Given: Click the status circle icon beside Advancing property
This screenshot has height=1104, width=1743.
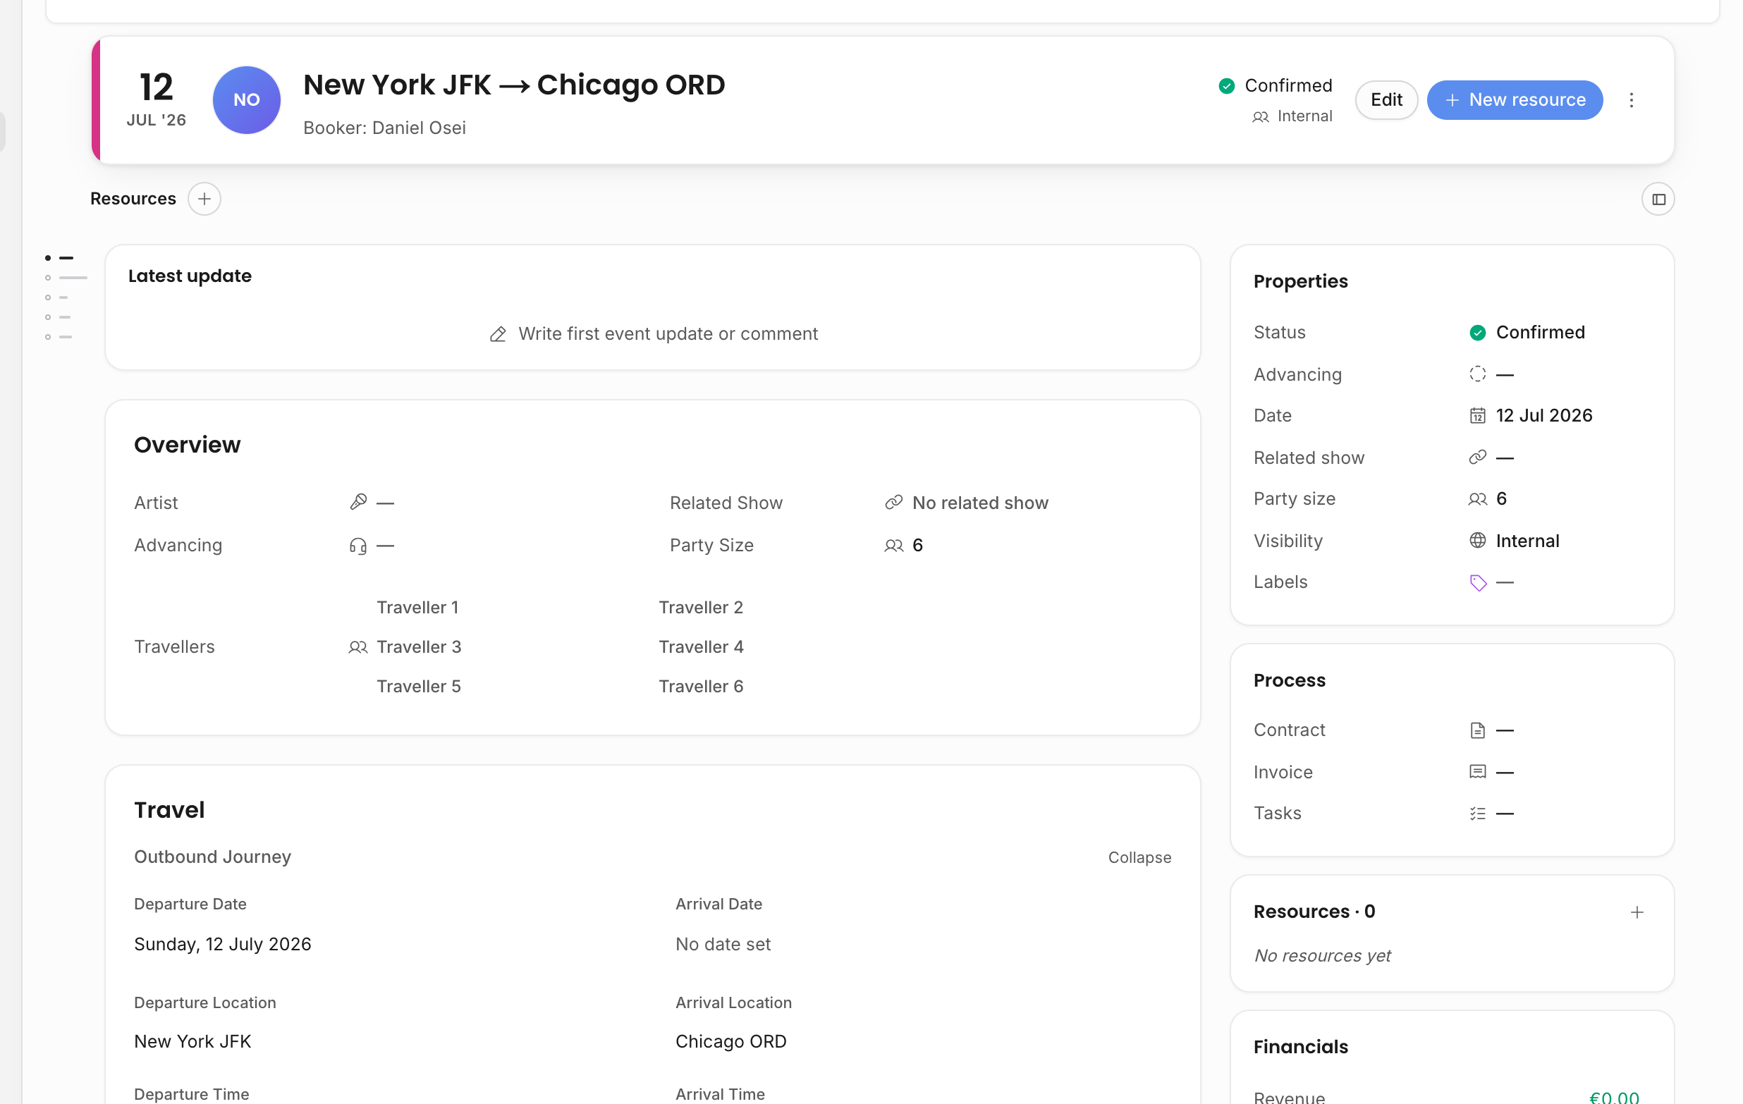Looking at the screenshot, I should [x=1477, y=374].
